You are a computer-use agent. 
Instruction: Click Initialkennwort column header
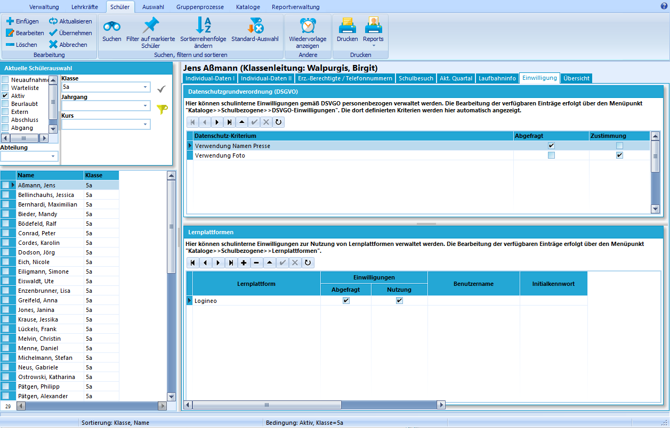click(x=554, y=284)
